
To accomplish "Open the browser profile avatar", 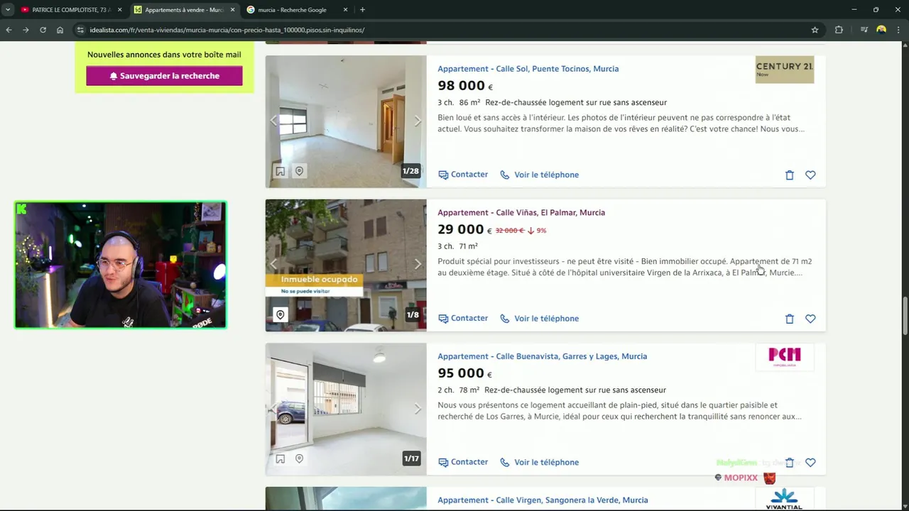I will click(x=881, y=30).
